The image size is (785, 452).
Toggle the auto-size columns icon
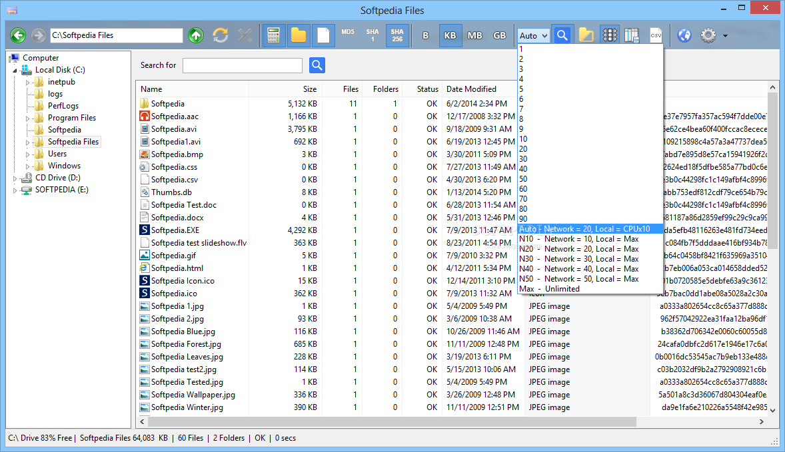(x=610, y=35)
